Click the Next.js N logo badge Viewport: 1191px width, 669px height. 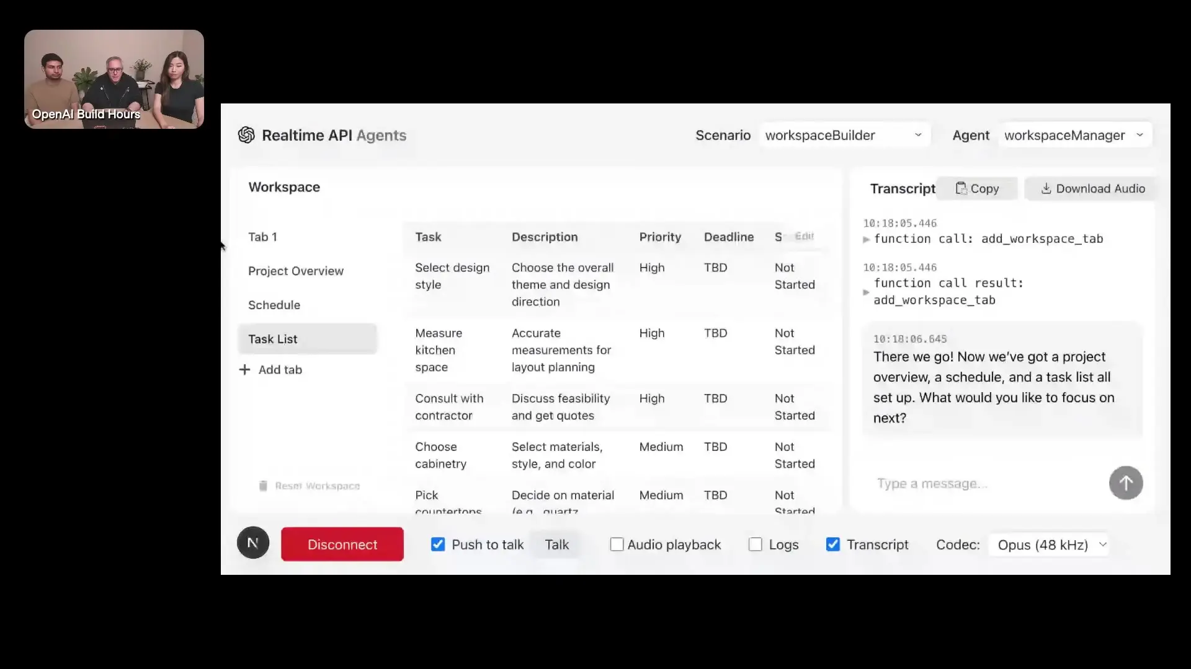coord(253,543)
